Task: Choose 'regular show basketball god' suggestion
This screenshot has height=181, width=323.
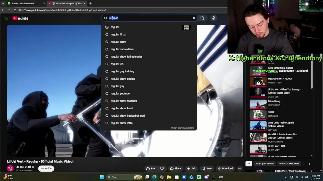Action: point(149,116)
